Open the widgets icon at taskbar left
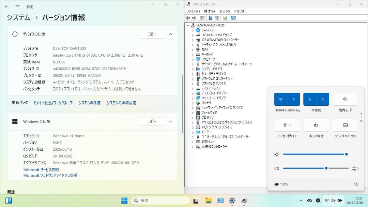 point(9,201)
